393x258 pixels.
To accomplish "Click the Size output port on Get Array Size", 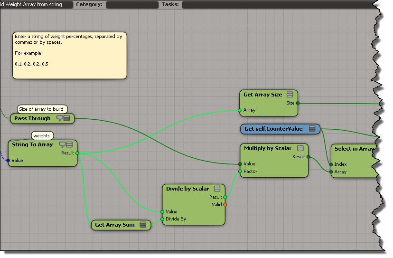I will pyautogui.click(x=298, y=103).
